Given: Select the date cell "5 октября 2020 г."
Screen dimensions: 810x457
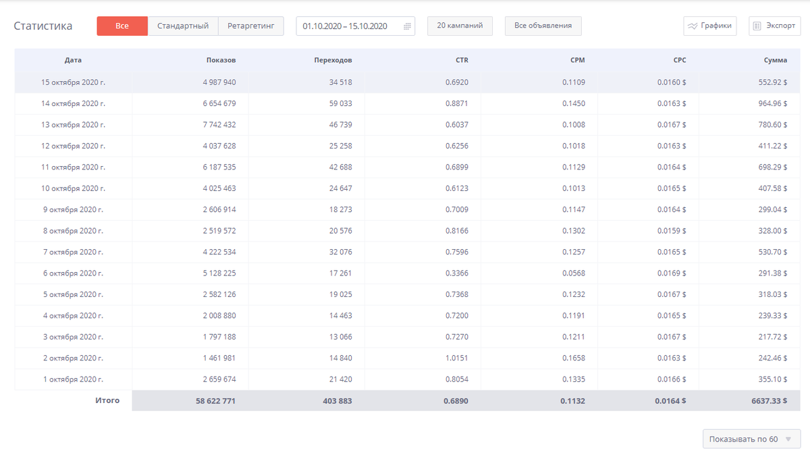Looking at the screenshot, I should click(x=73, y=294).
